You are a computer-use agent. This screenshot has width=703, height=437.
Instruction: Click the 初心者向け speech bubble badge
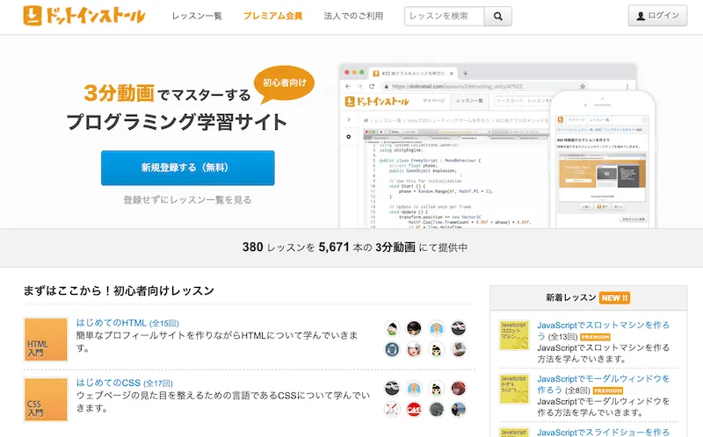[284, 83]
